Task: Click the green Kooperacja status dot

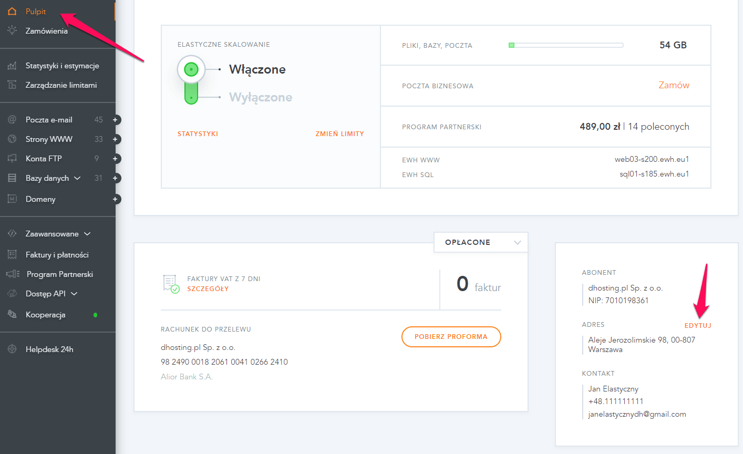Action: coord(95,315)
